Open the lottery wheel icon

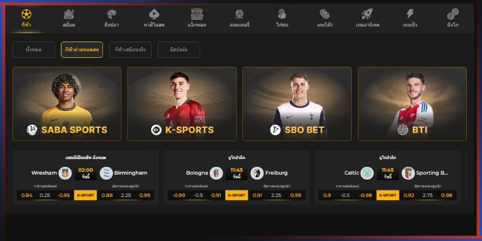(x=239, y=14)
